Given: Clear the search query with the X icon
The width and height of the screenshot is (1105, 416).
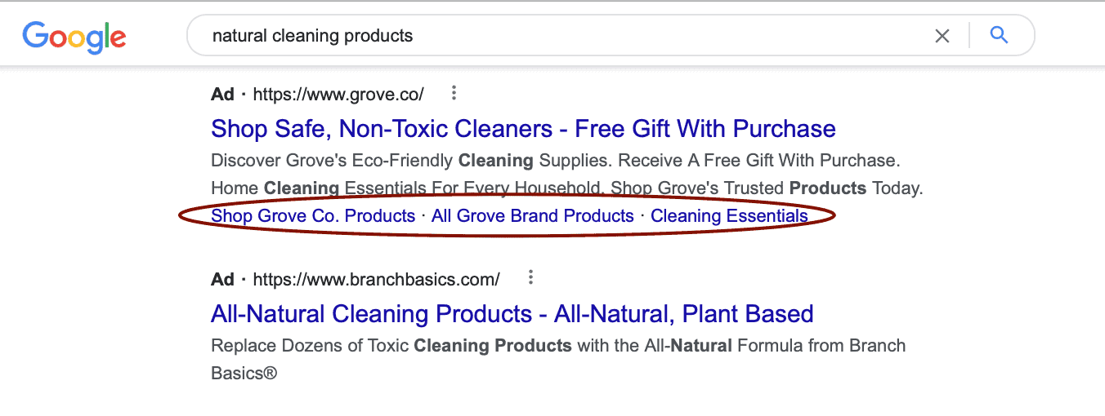Looking at the screenshot, I should click(942, 36).
